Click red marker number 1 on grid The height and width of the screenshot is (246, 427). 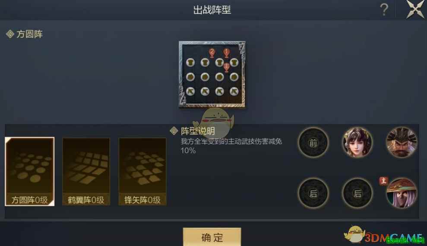[x=226, y=53]
